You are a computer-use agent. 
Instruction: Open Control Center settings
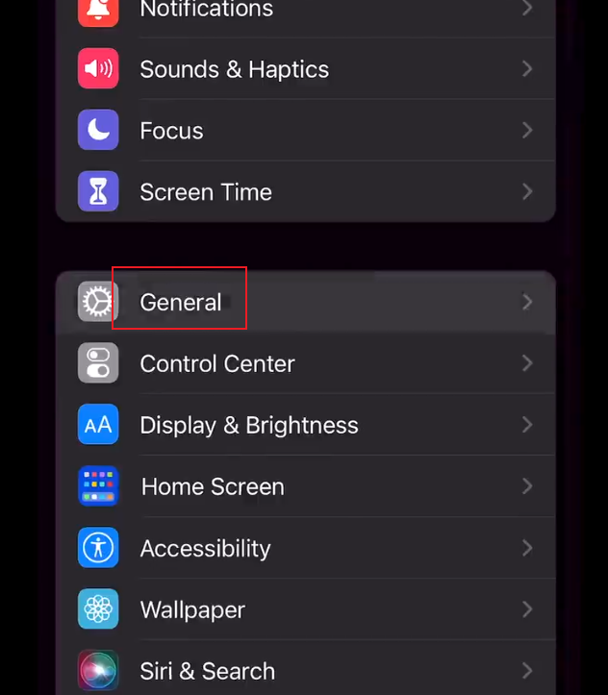tap(306, 363)
